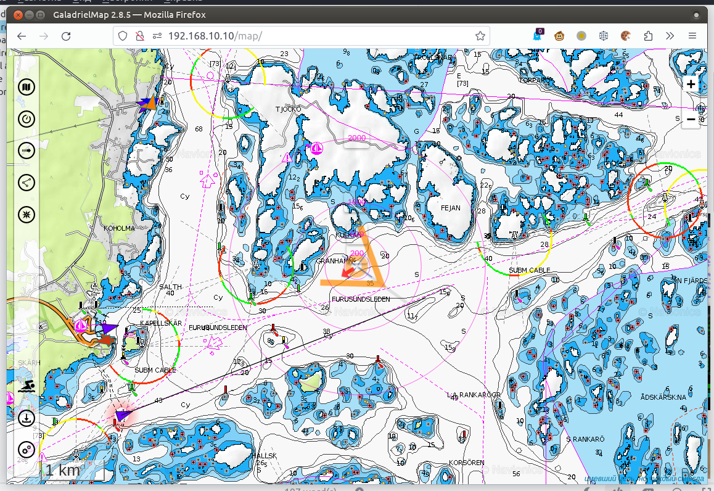The image size is (714, 491).
Task: Open the dashboard gauge panel
Action: coord(27,119)
